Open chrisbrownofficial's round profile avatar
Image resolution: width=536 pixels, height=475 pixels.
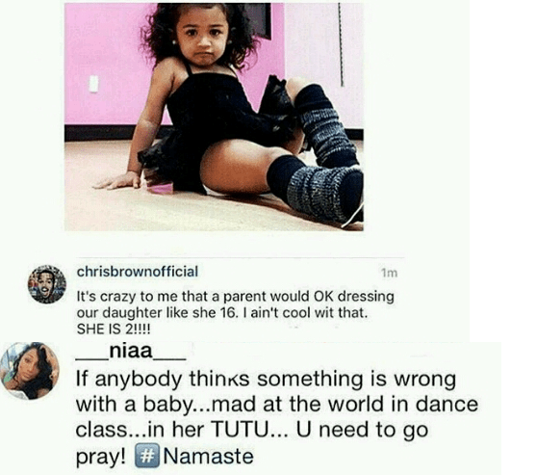click(47, 284)
